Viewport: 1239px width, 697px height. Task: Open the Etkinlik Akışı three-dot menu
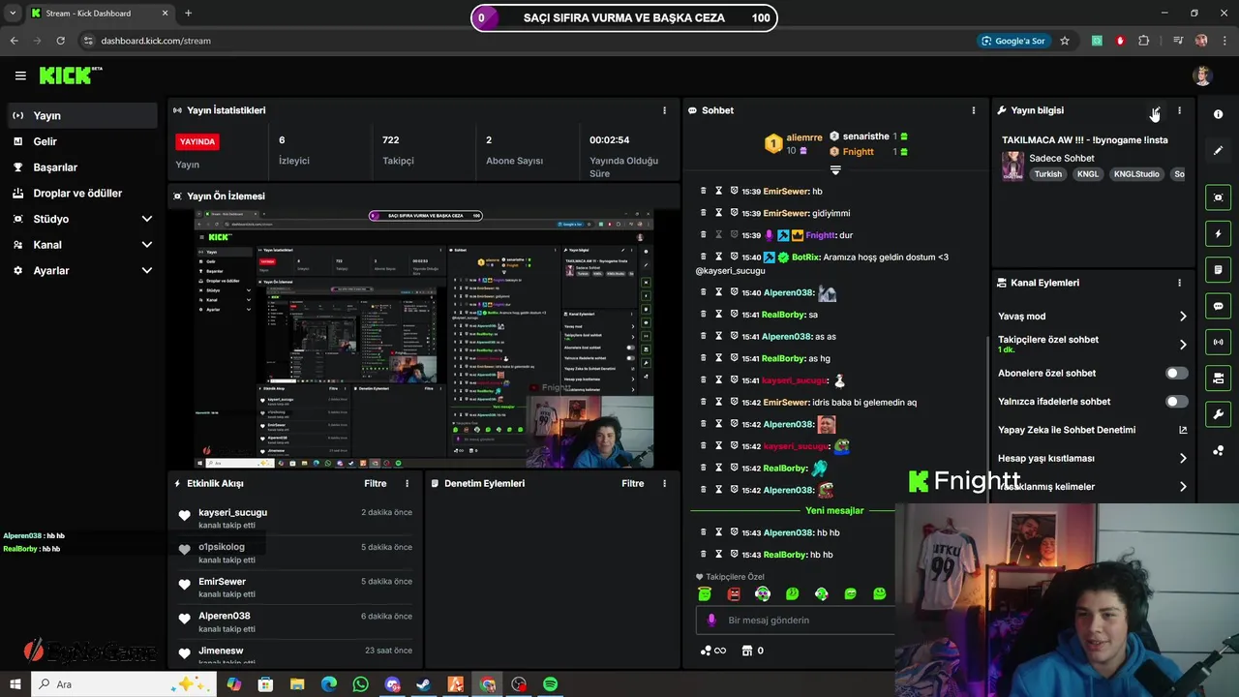coord(407,483)
